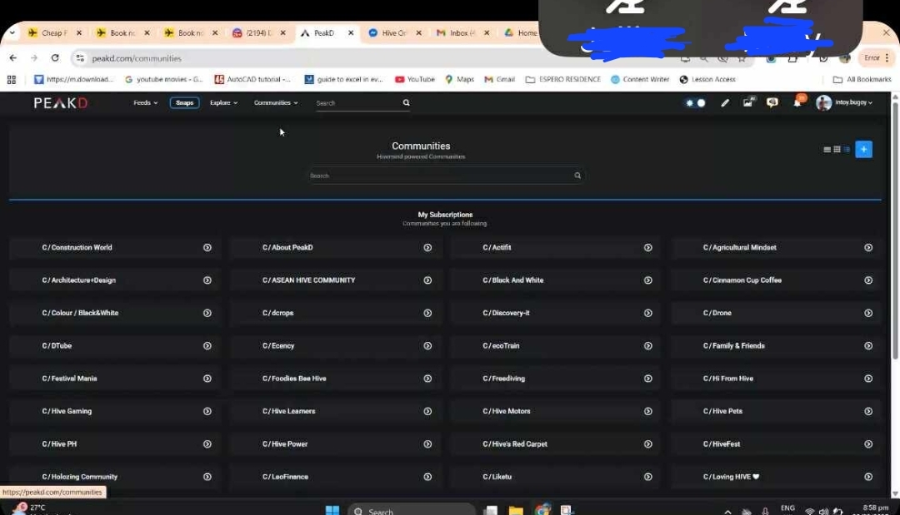This screenshot has height=515, width=900.
Task: Toggle the light/dark theme switch
Action: point(696,103)
